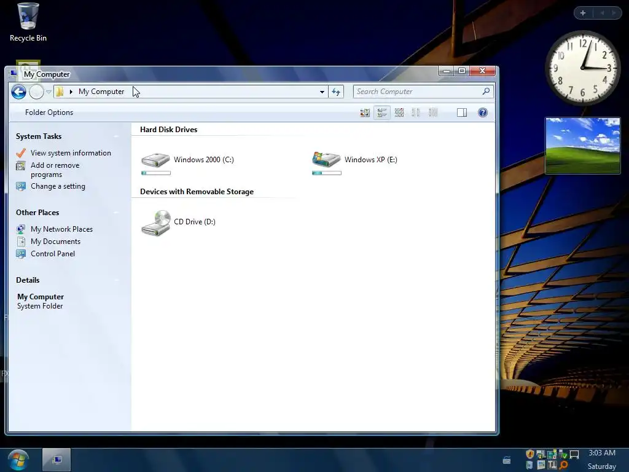Click Change a setting link

(58, 186)
